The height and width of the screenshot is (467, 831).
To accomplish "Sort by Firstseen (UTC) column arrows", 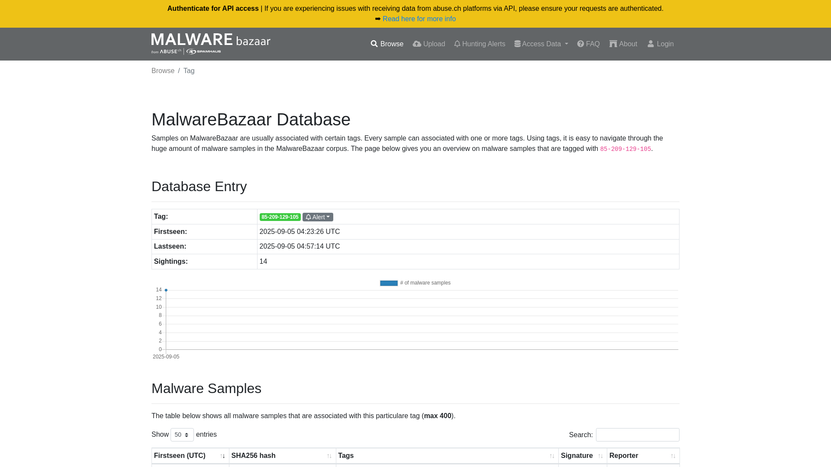I will pyautogui.click(x=223, y=456).
